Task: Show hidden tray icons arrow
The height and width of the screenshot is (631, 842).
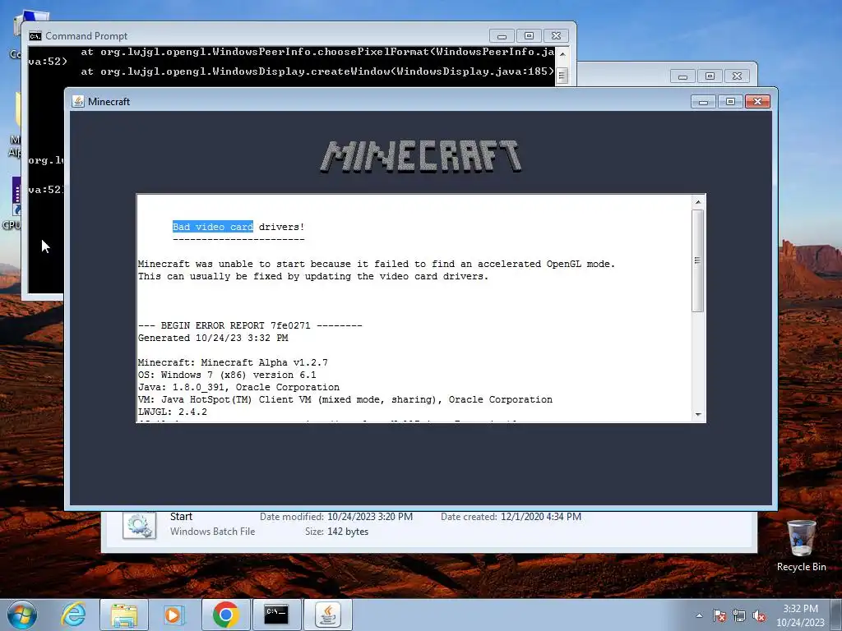Action: [x=699, y=615]
